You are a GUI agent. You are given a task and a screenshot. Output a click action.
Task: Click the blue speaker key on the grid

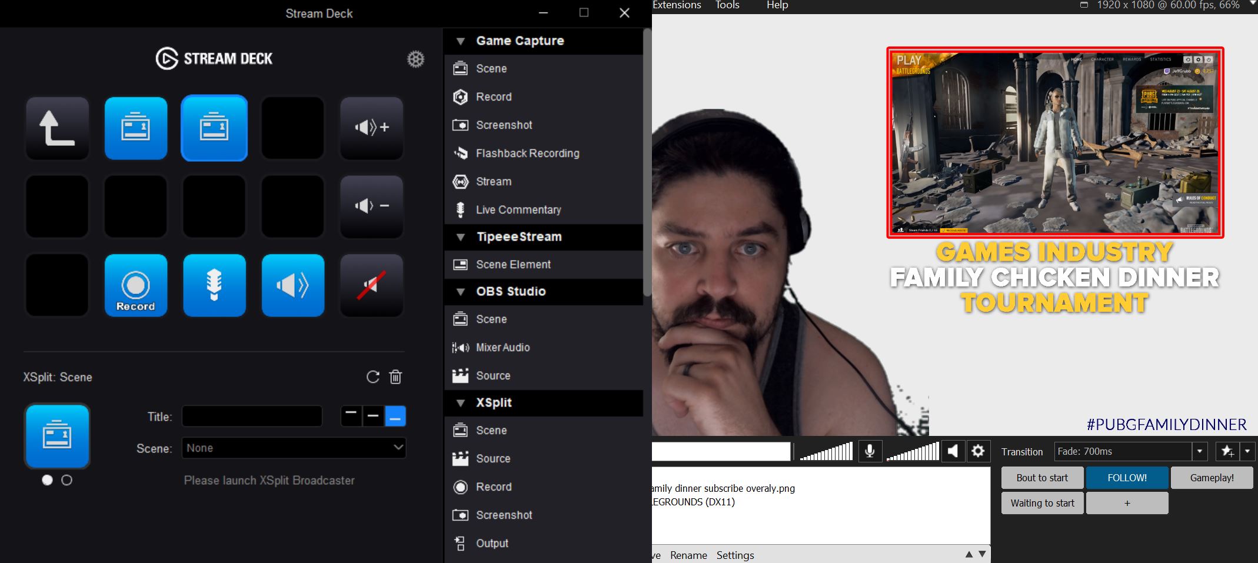tap(293, 285)
